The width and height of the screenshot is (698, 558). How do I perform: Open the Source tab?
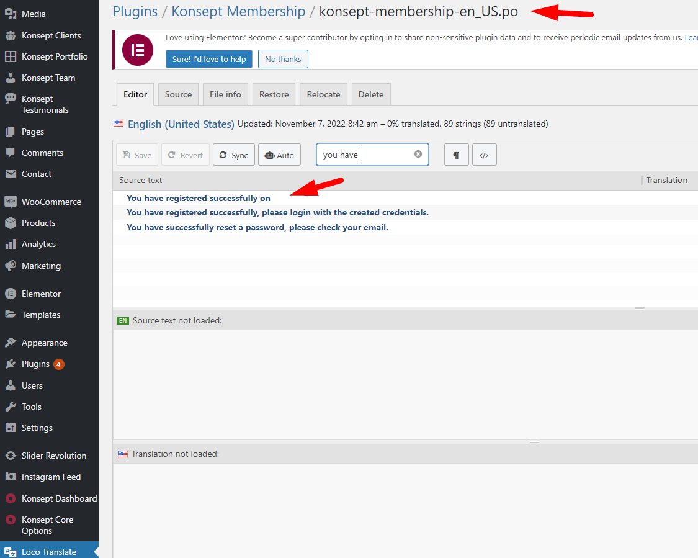tap(178, 94)
